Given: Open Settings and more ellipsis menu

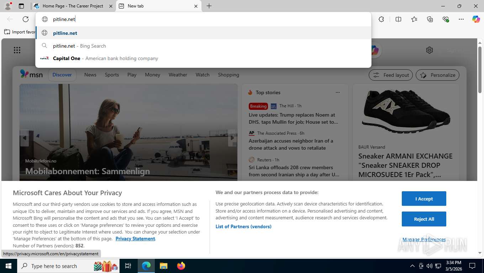Looking at the screenshot, I should click(461, 19).
